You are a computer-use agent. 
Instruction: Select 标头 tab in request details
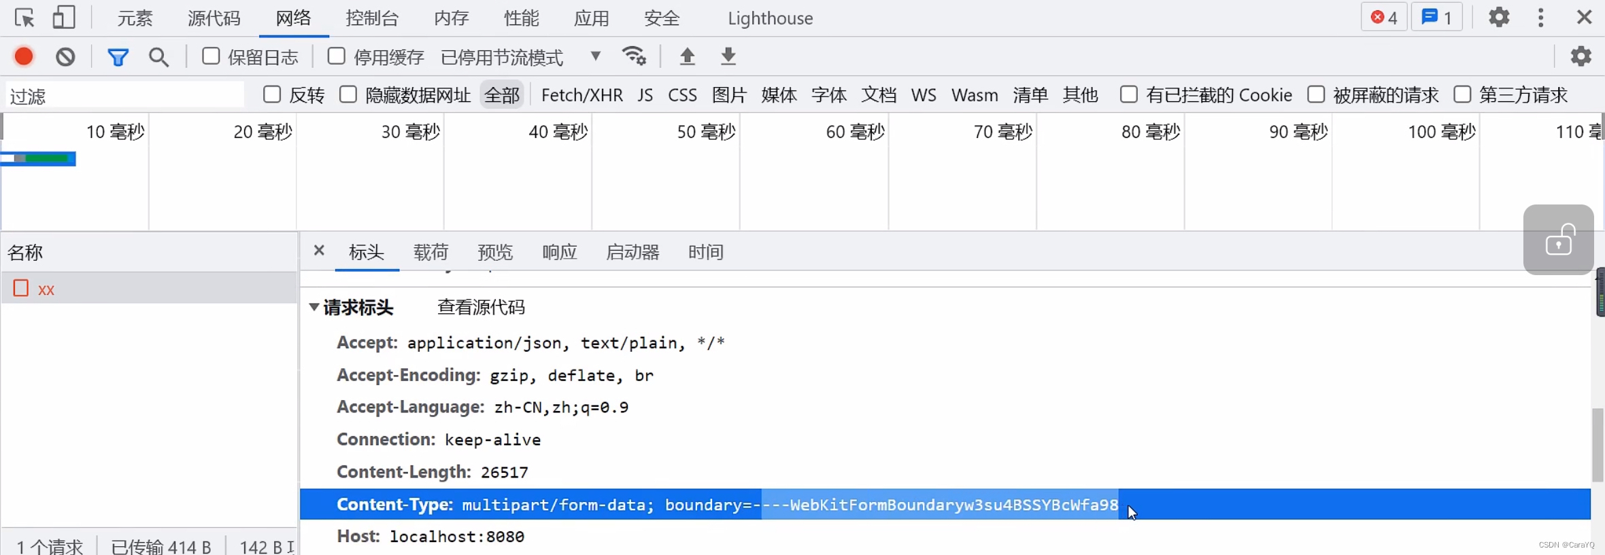pyautogui.click(x=367, y=252)
